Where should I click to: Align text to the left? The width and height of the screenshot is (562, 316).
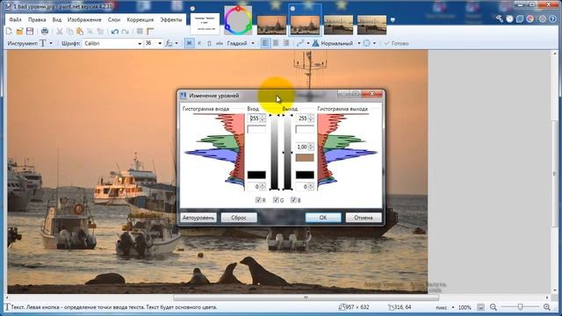tap(265, 43)
